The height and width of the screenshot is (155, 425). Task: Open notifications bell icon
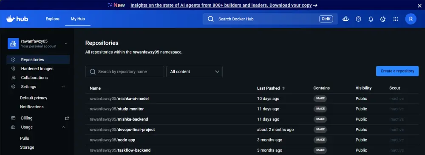[371, 19]
